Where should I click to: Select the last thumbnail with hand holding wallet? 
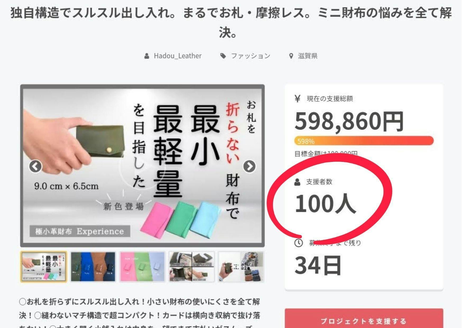pos(241,267)
